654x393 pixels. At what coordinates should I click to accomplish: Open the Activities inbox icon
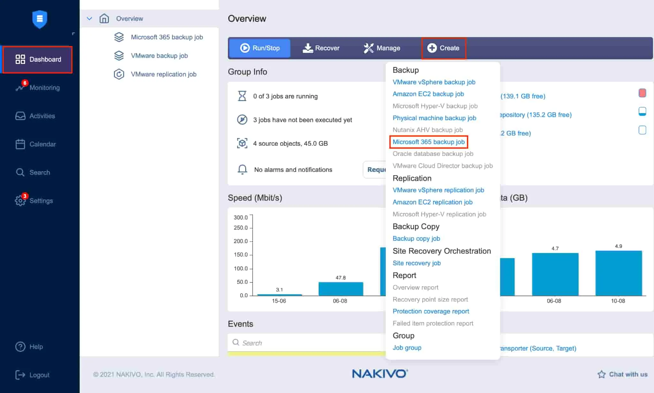tap(20, 116)
